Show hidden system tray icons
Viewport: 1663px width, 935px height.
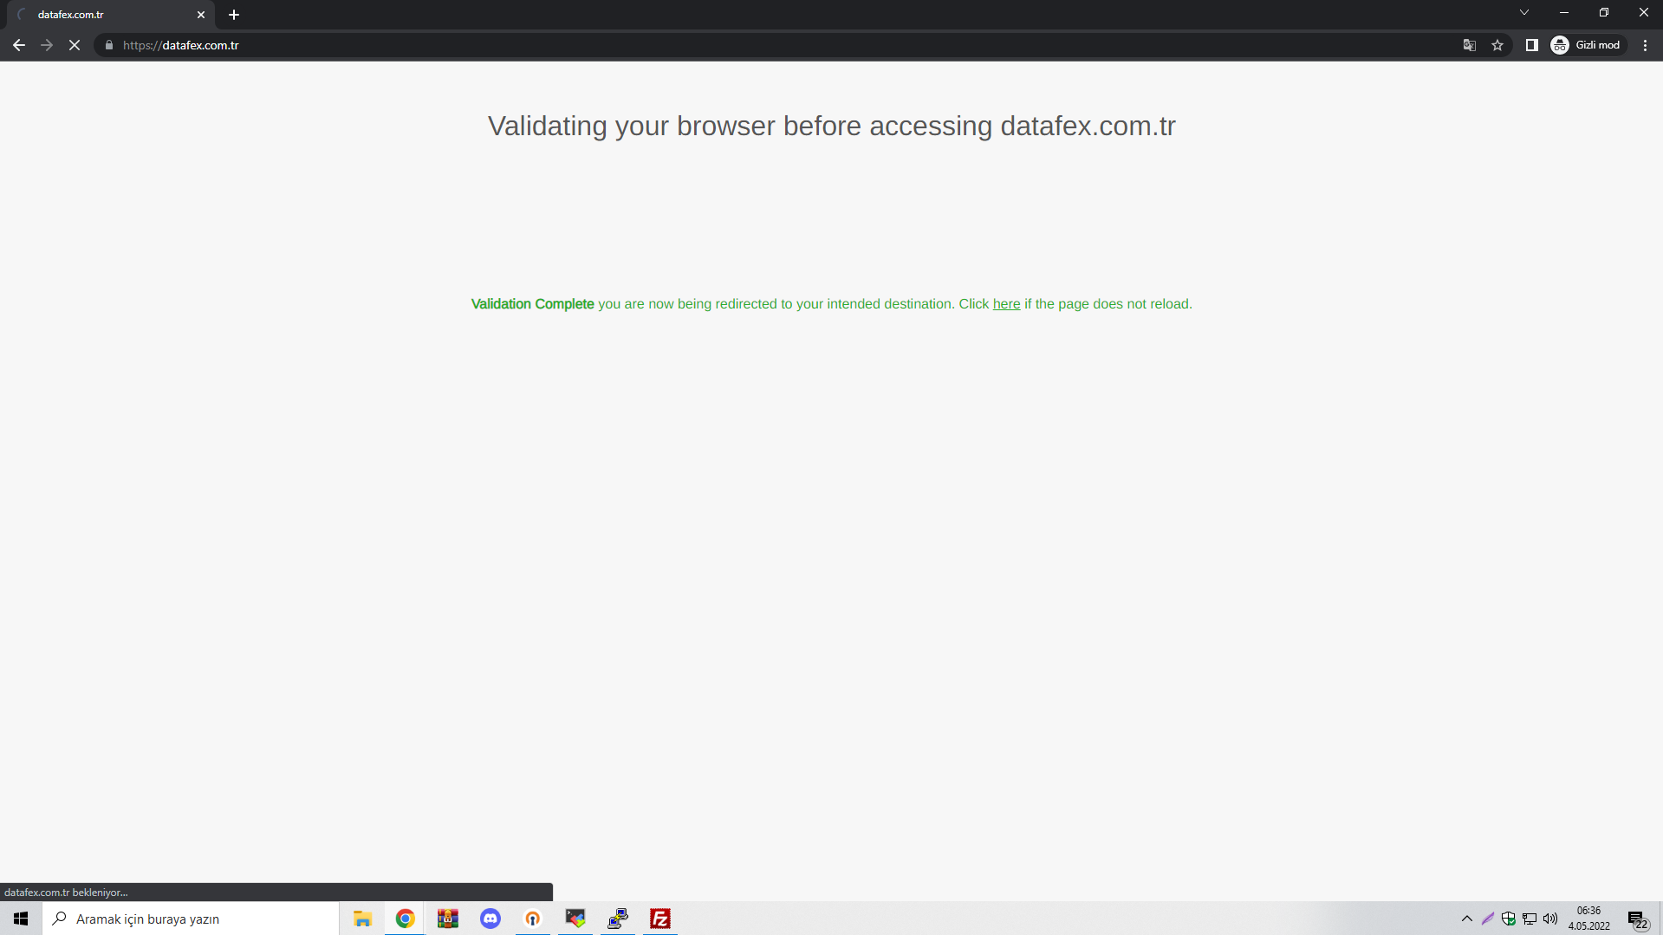click(1466, 919)
